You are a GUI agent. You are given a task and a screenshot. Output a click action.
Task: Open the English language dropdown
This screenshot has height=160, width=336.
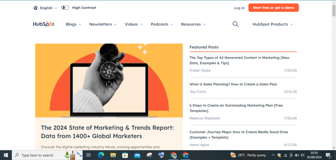click(x=49, y=8)
